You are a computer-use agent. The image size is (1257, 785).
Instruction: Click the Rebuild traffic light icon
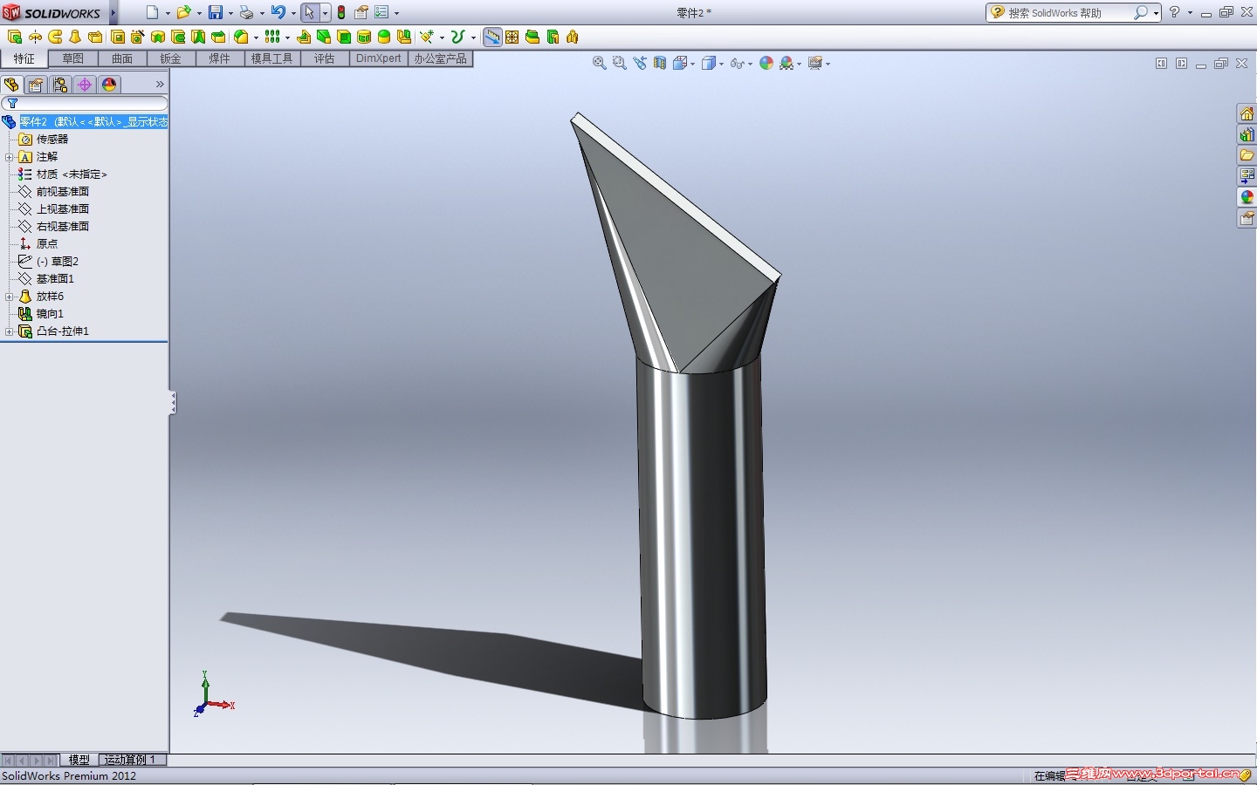tap(341, 12)
